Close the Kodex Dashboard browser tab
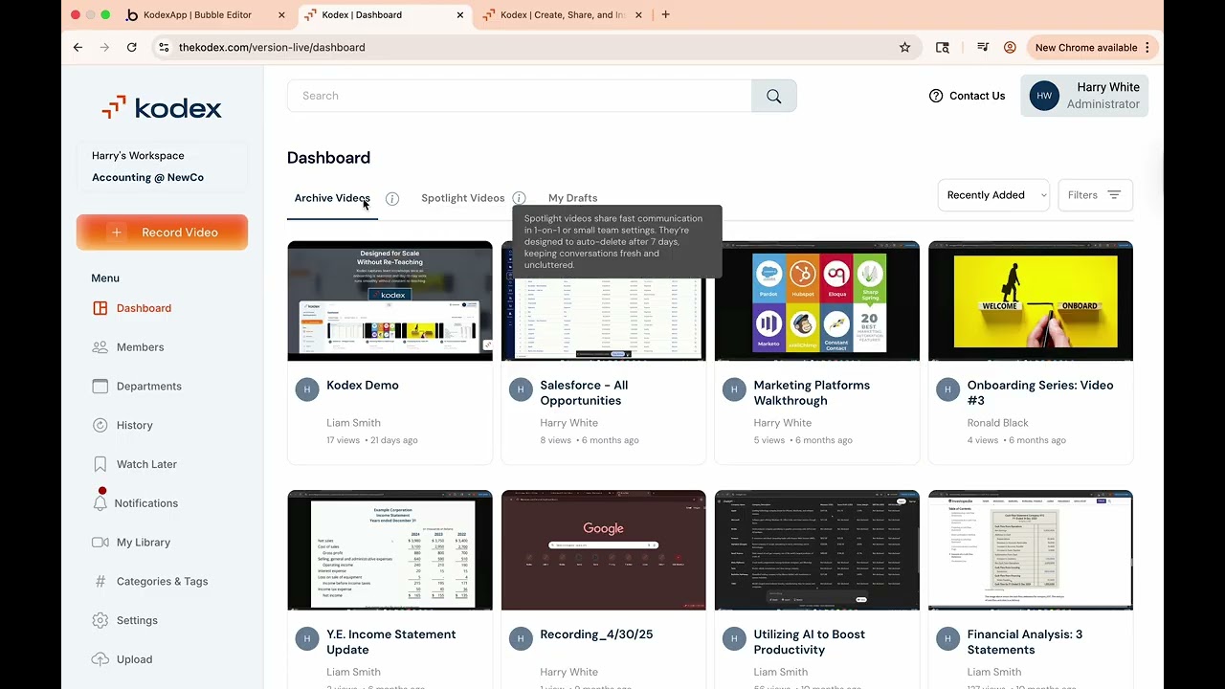The width and height of the screenshot is (1225, 689). (x=460, y=14)
